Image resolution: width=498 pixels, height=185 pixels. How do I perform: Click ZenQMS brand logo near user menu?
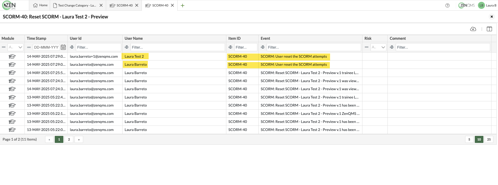pyautogui.click(x=466, y=5)
